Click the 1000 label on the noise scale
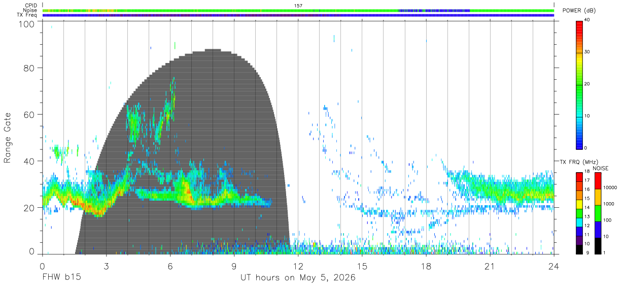The width and height of the screenshot is (623, 288). (609, 204)
